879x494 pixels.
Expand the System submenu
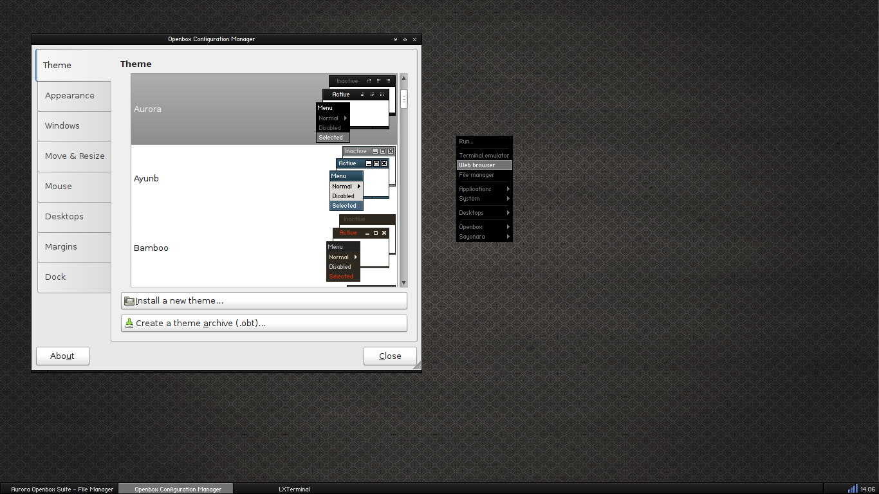coord(485,199)
